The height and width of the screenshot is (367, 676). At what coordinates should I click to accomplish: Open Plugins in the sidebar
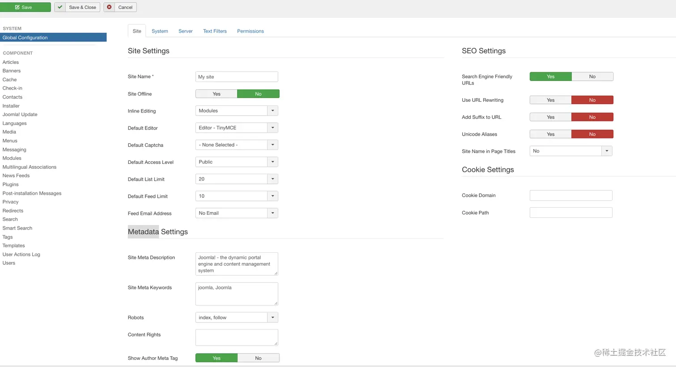(11, 184)
